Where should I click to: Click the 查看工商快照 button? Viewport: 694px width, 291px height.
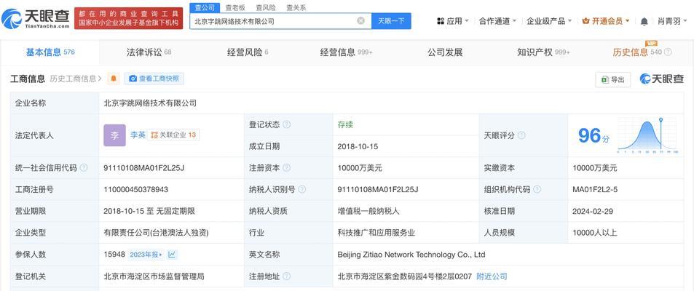click(x=154, y=79)
